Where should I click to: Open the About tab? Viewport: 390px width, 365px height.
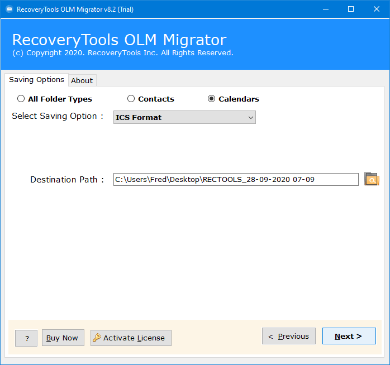[82, 80]
